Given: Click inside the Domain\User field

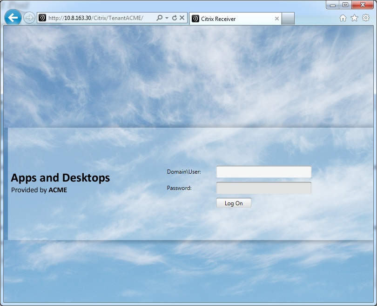Looking at the screenshot, I should pos(263,172).
